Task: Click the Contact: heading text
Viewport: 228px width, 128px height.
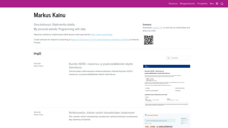Action: (x=147, y=25)
